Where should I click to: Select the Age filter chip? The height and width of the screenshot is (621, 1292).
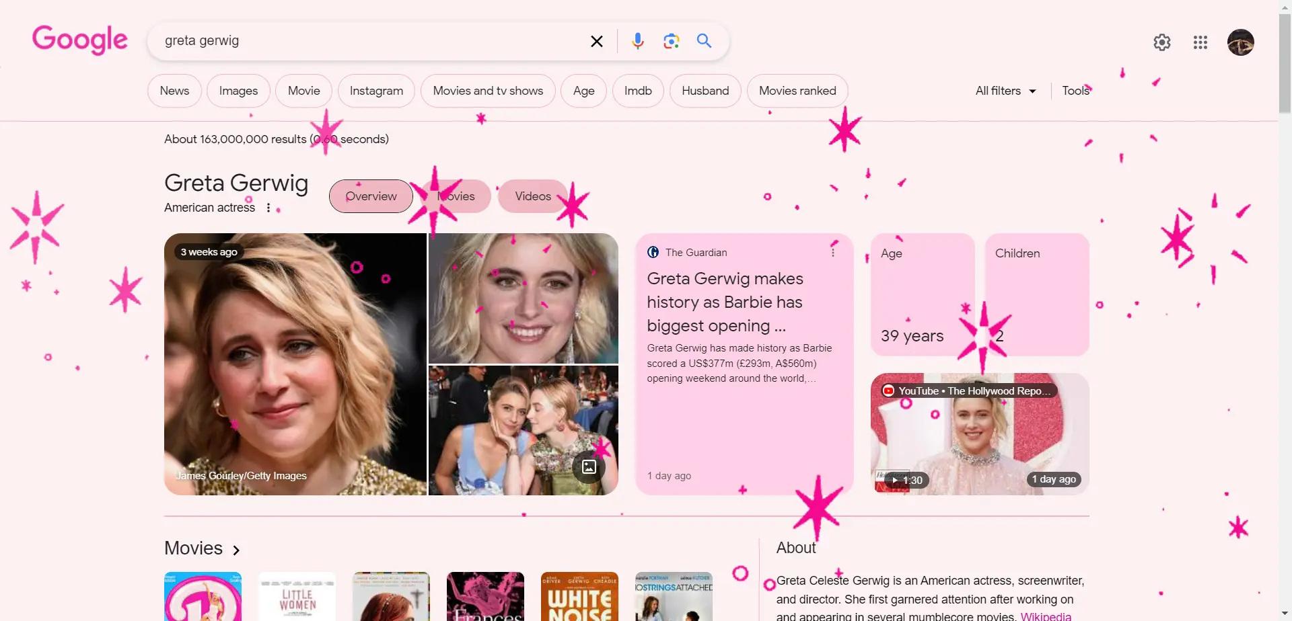coord(583,91)
